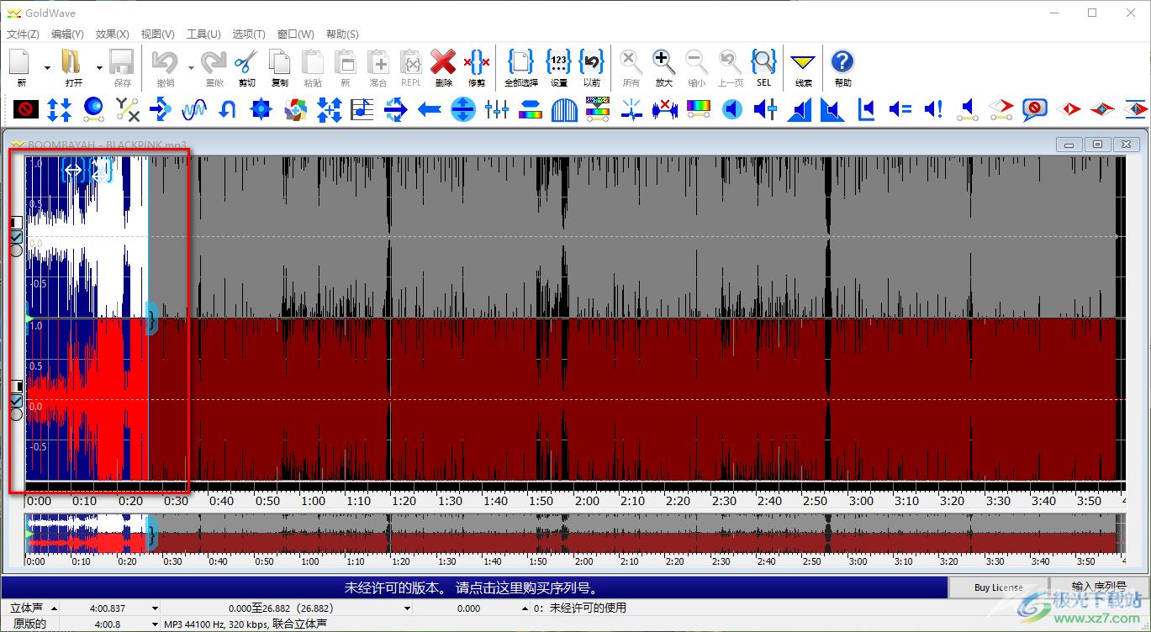This screenshot has height=632, width=1151.
Task: Click the 全部选择 (Select All) icon
Action: point(521,67)
